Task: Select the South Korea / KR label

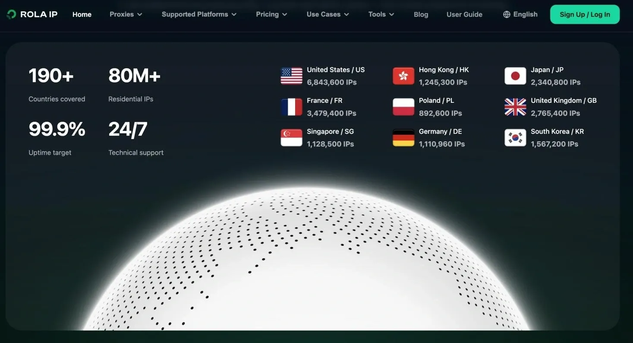Action: (557, 131)
